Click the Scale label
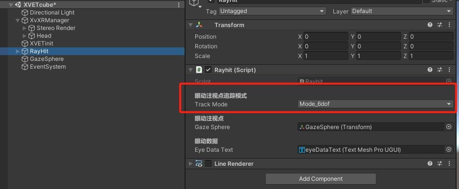The width and height of the screenshot is (459, 189). coord(202,56)
